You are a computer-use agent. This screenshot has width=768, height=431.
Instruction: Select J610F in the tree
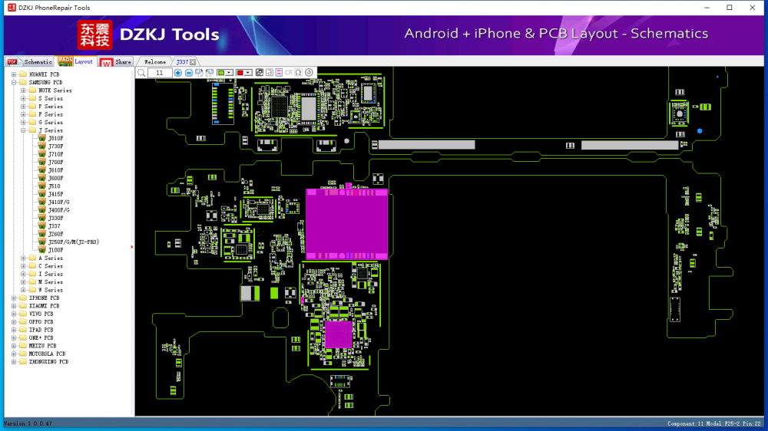[x=55, y=170]
